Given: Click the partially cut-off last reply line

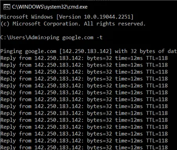Looking at the screenshot, I should click(x=84, y=147).
